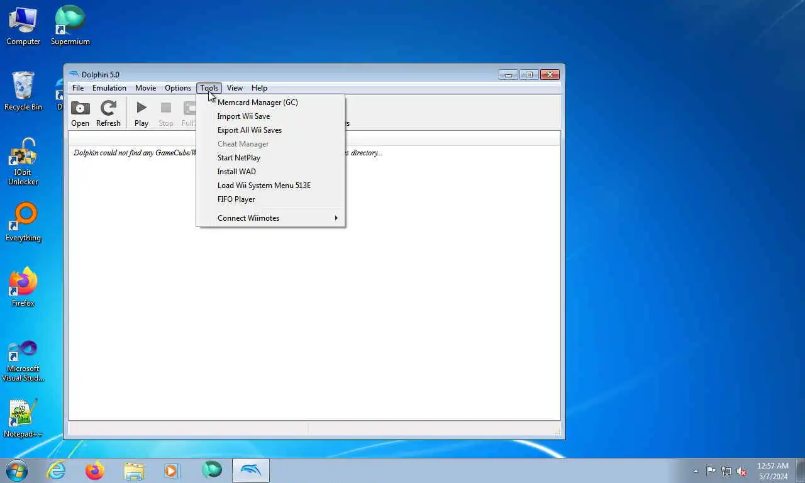This screenshot has height=483, width=805.
Task: Open the Windows Start menu
Action: coord(16,470)
